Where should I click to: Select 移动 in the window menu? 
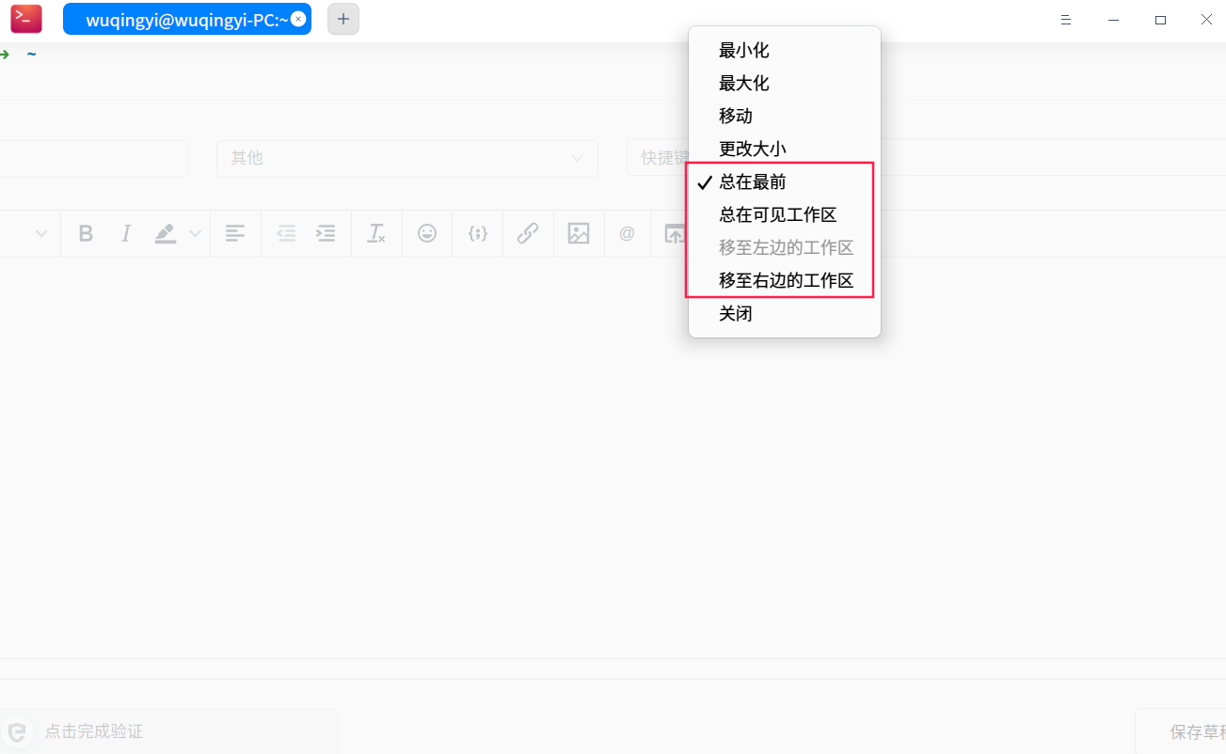coord(785,117)
